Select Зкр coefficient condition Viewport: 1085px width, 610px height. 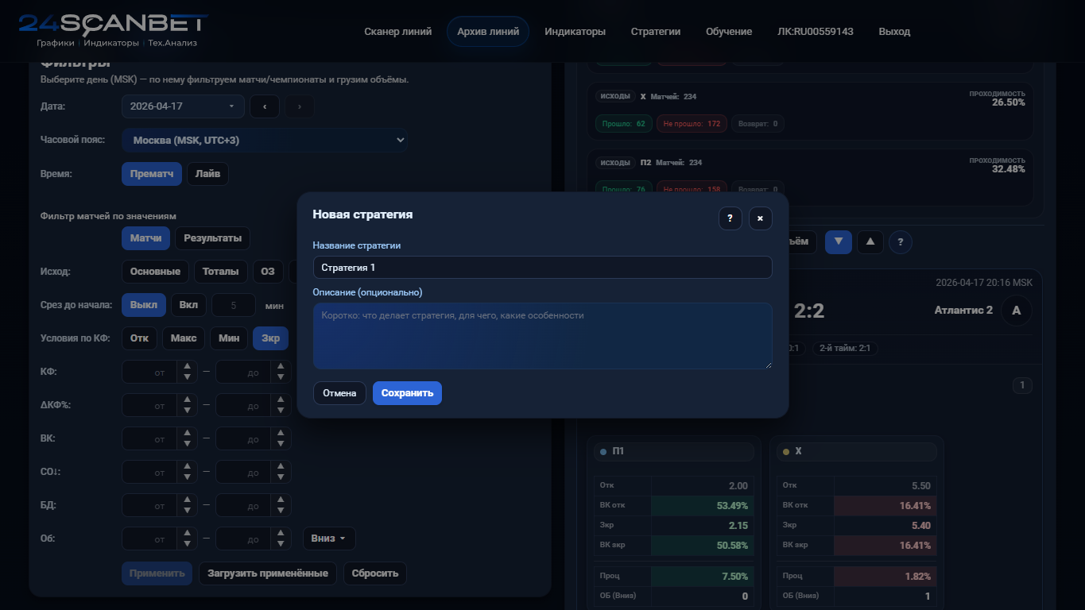(271, 338)
